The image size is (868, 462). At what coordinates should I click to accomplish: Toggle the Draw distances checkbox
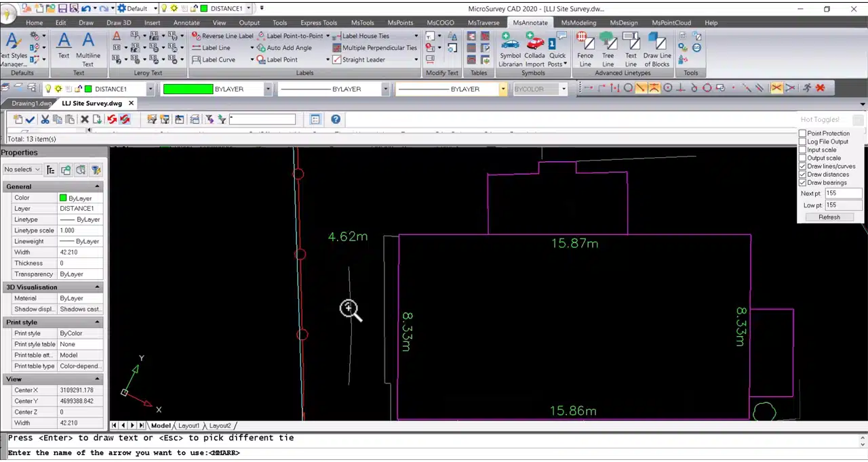(x=803, y=175)
